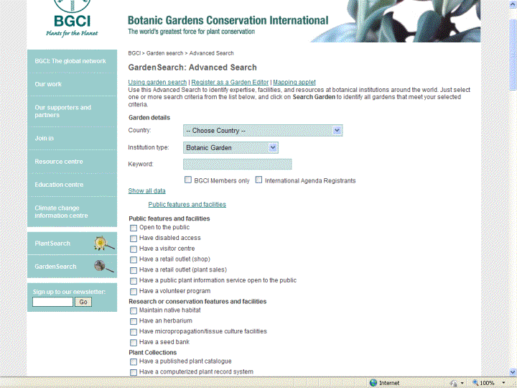
Task: Open the Mapping applet link
Action: point(294,82)
